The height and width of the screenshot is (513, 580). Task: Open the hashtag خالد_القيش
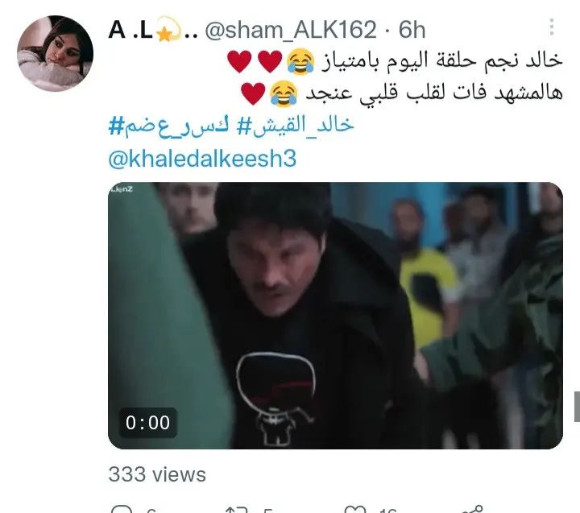pos(295,125)
